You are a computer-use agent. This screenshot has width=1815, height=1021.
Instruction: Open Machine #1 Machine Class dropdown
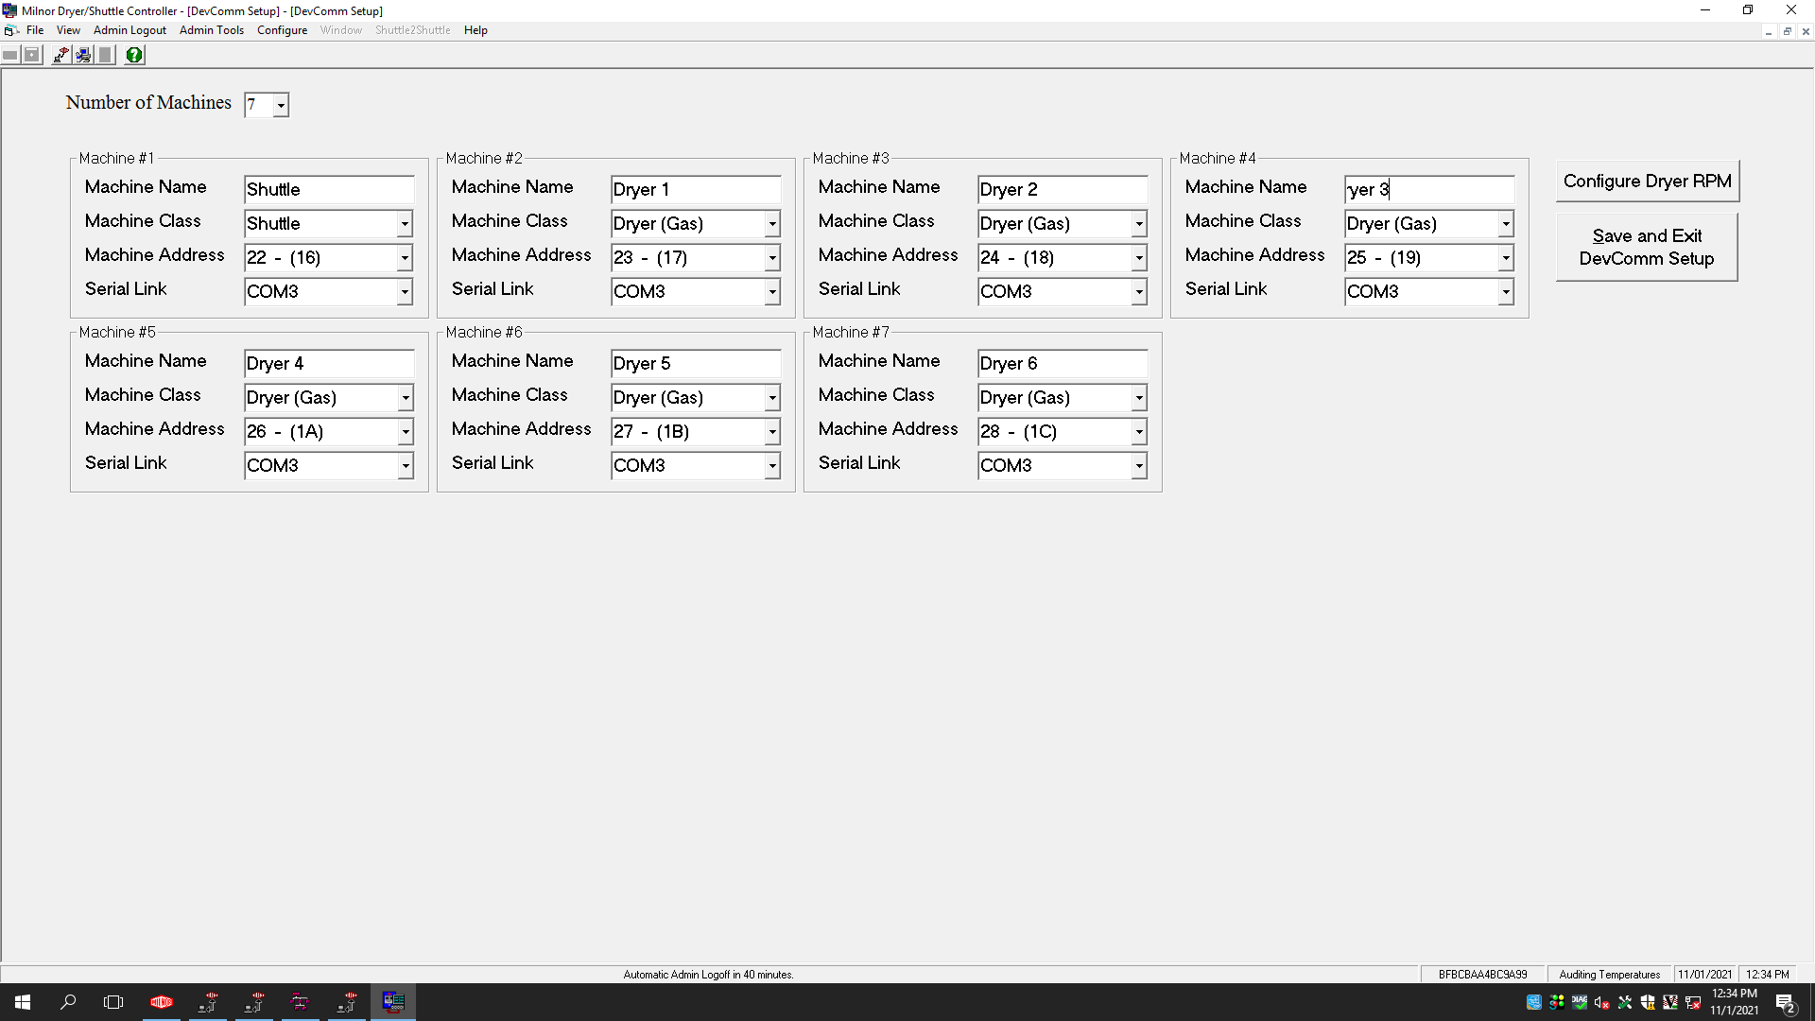point(405,224)
